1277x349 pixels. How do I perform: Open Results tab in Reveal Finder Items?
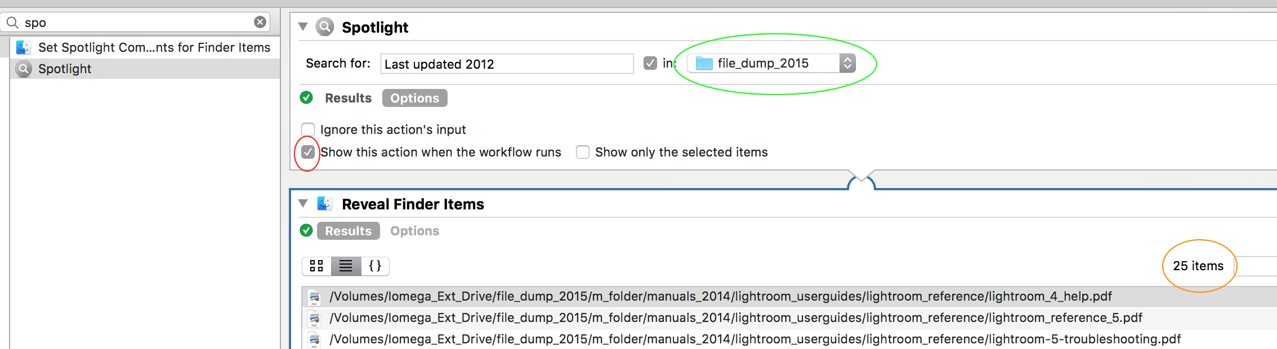[349, 231]
